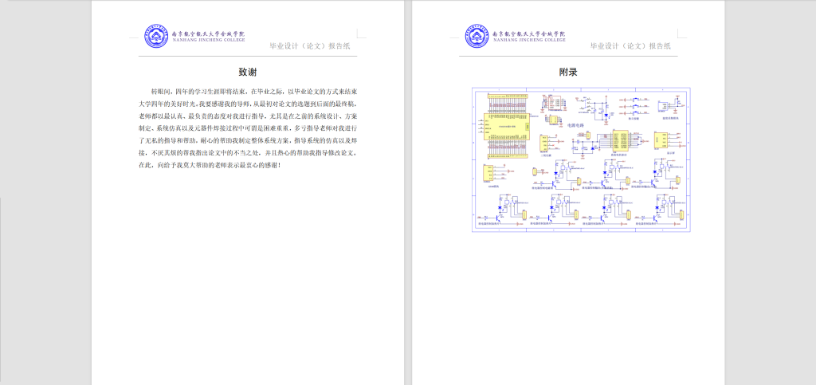The width and height of the screenshot is (816, 385).
Task: Click the 电源电路 label in the schematic
Action: [576, 125]
